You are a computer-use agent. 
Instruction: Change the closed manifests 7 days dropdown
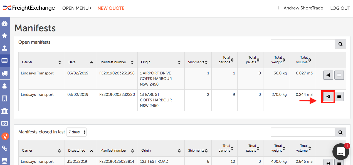click(76, 132)
